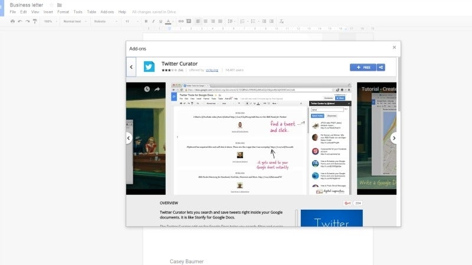Click the Clear formatting icon
Image resolution: width=472 pixels, height=265 pixels.
[x=281, y=21]
